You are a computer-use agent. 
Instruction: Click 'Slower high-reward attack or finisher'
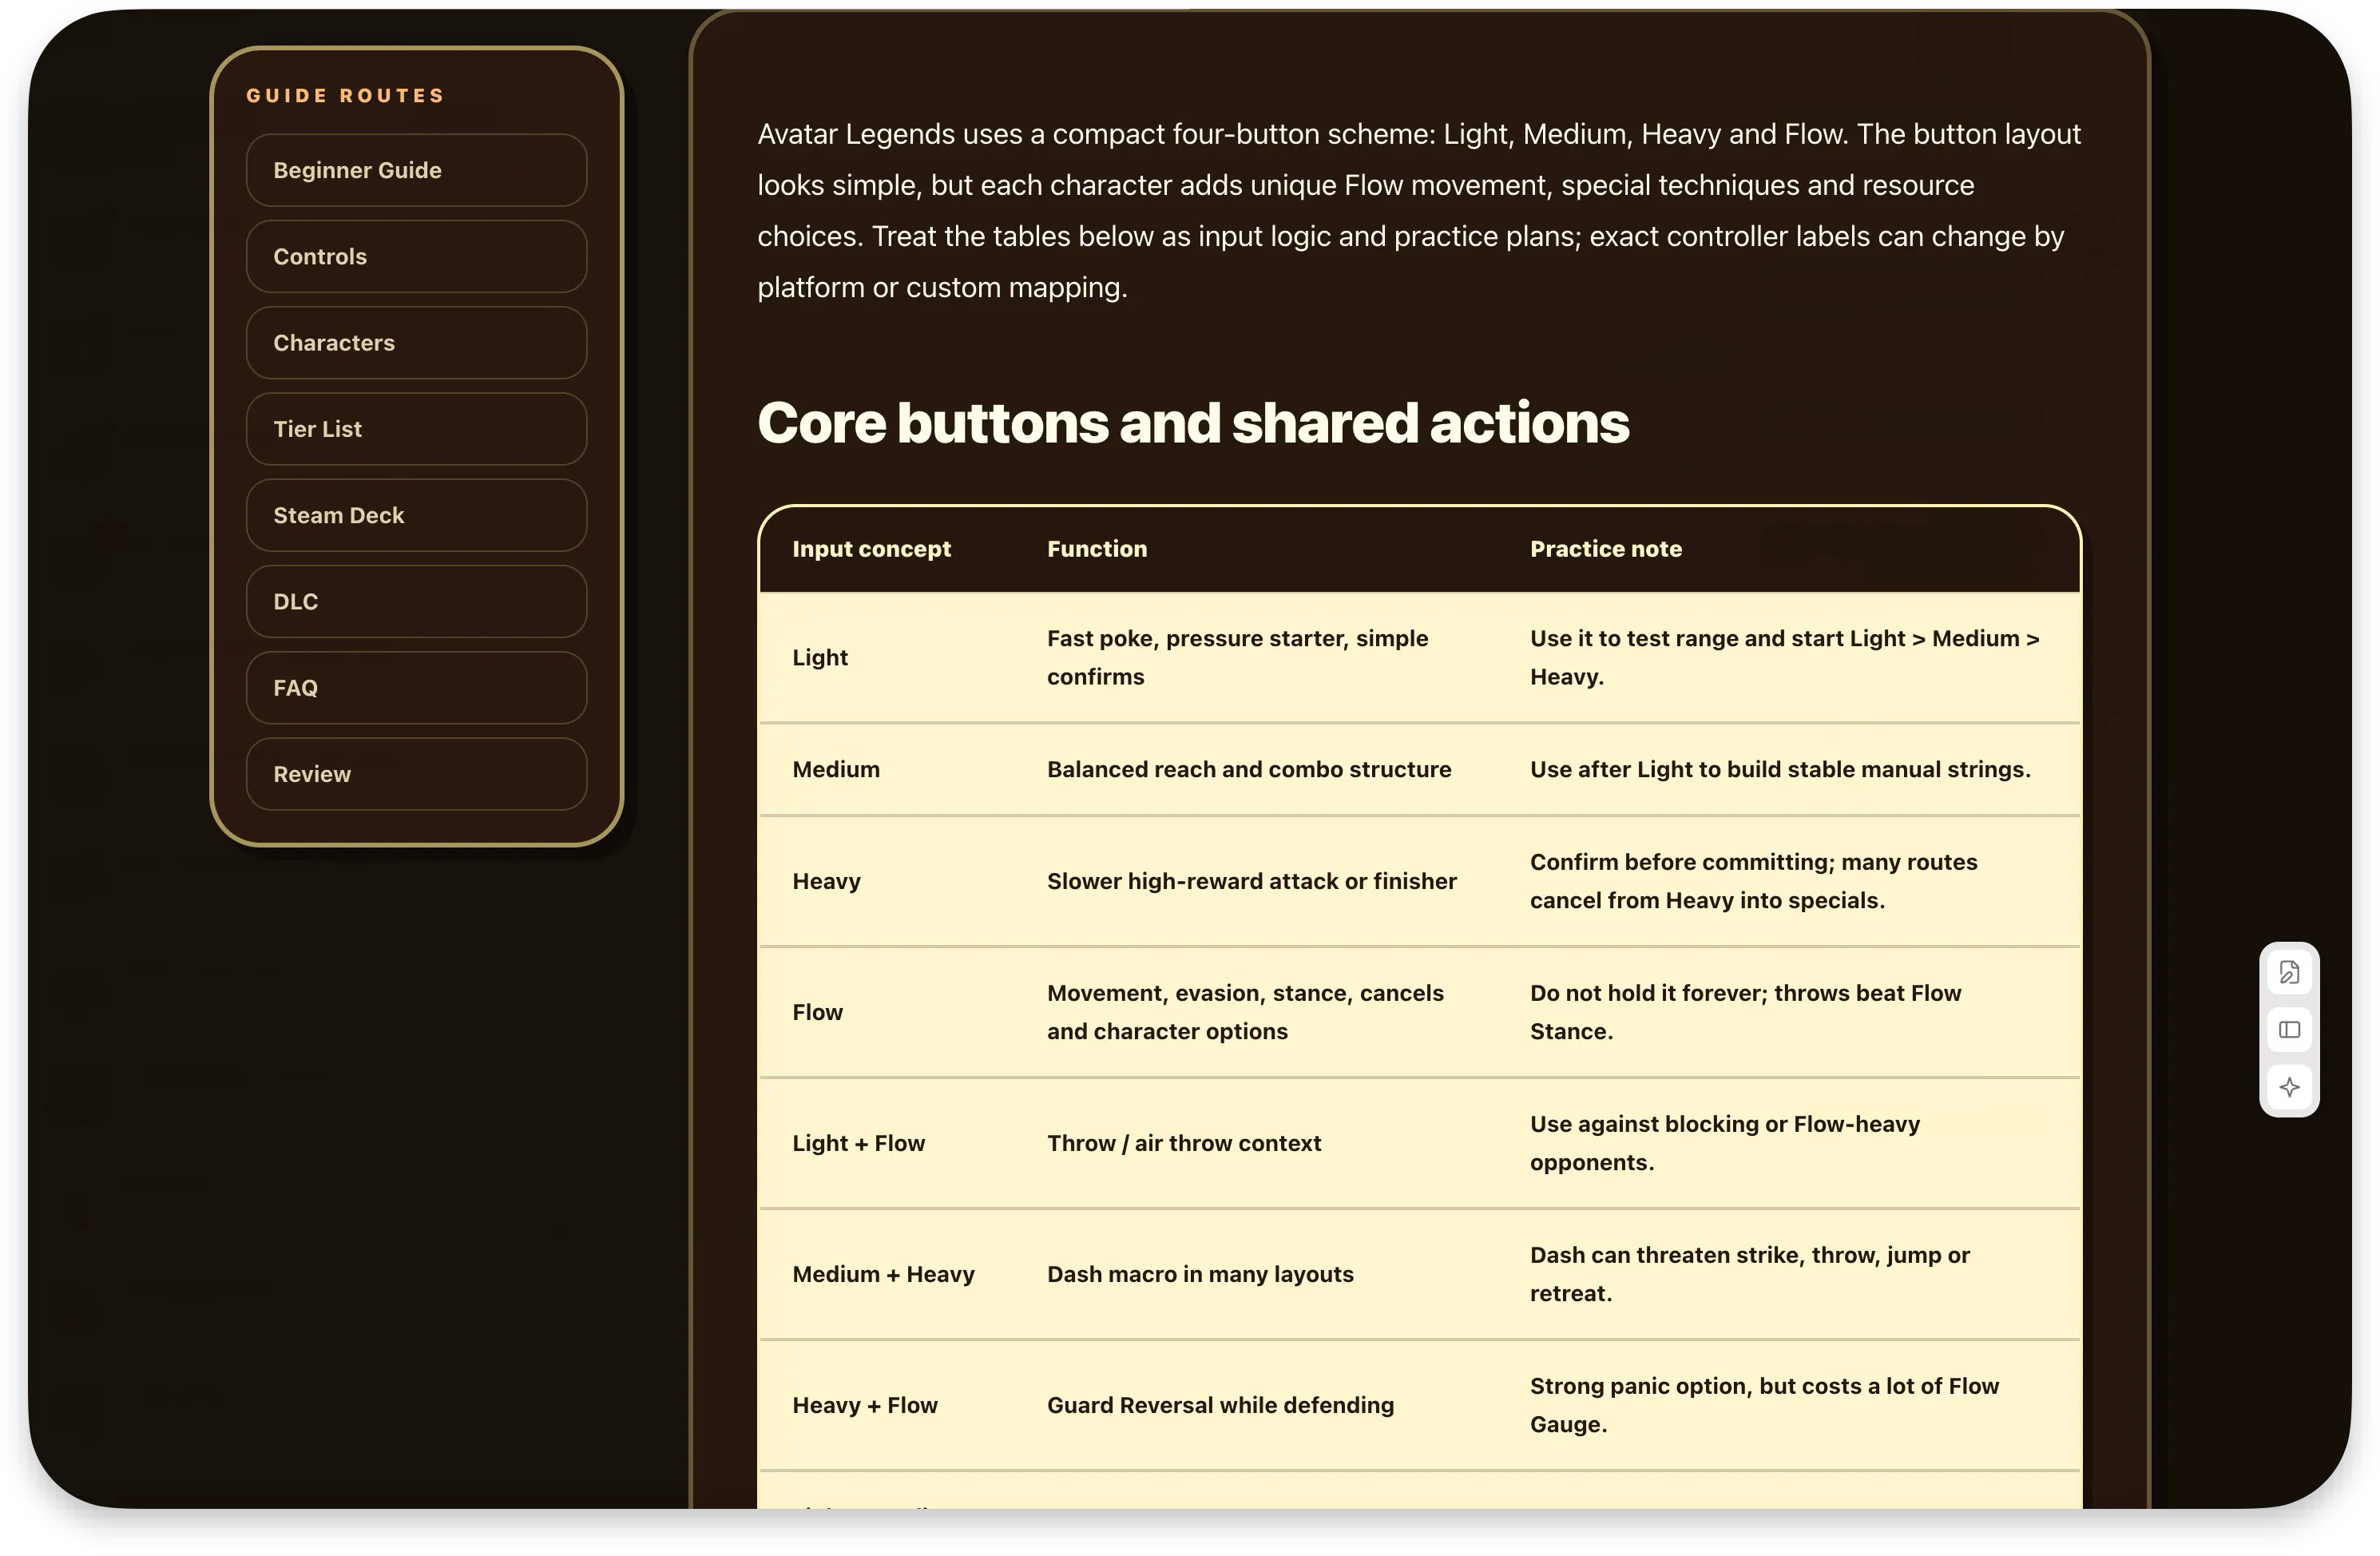[x=1252, y=881]
